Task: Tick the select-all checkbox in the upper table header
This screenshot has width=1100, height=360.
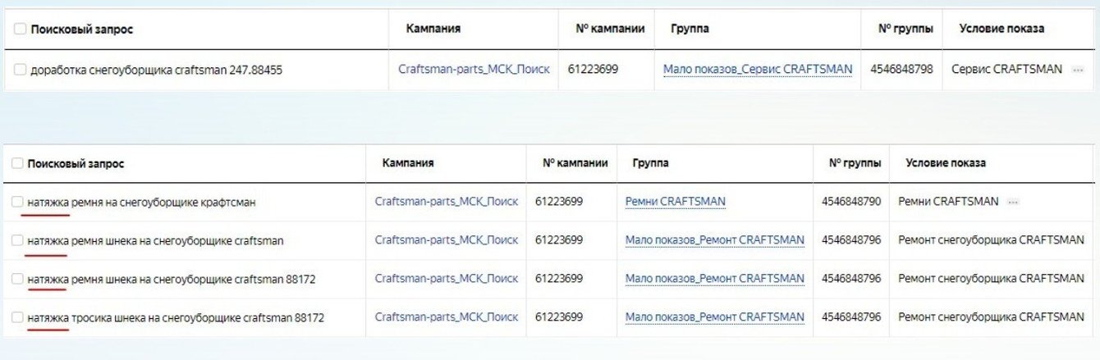Action: (x=20, y=29)
